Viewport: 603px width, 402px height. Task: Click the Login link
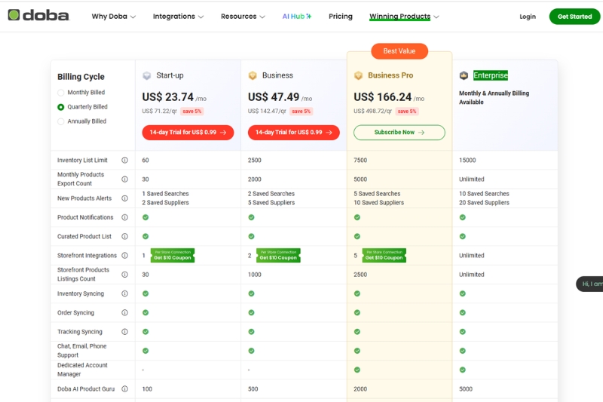tap(527, 17)
